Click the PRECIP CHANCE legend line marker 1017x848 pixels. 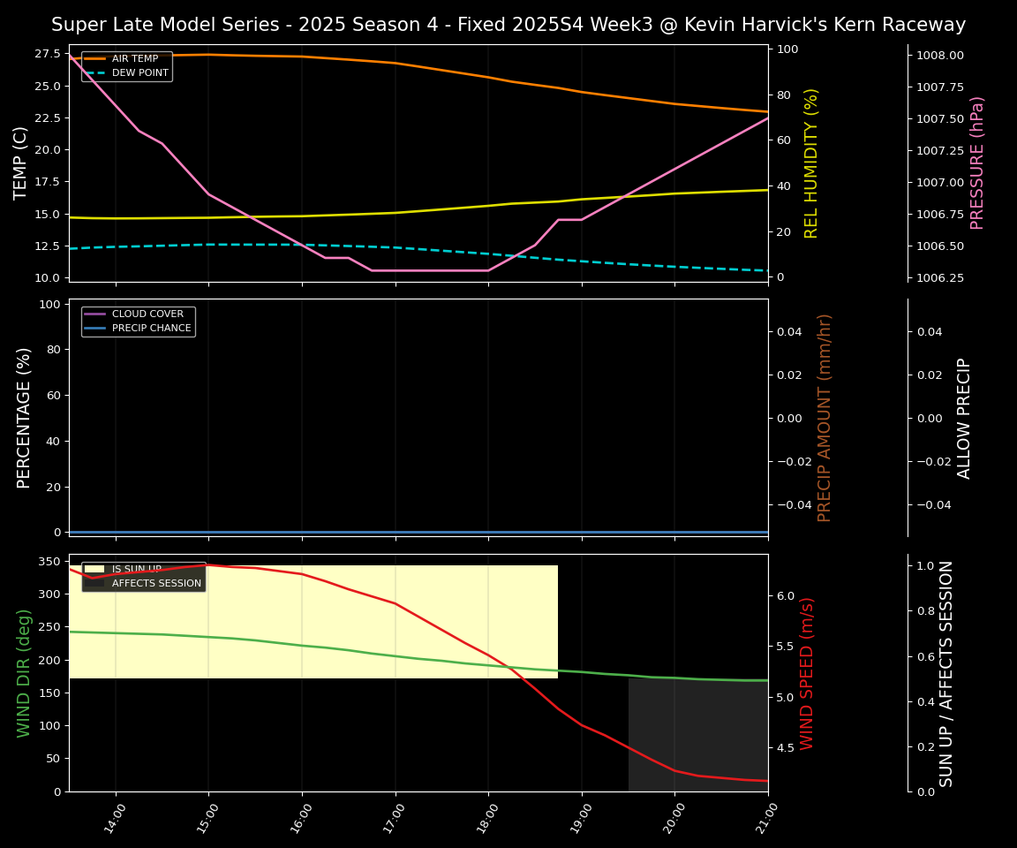point(95,328)
